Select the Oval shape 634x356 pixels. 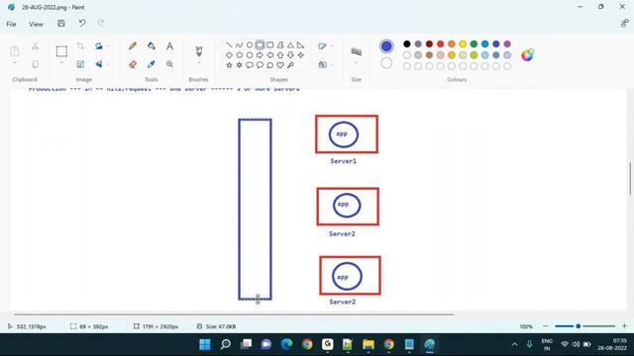[250, 44]
